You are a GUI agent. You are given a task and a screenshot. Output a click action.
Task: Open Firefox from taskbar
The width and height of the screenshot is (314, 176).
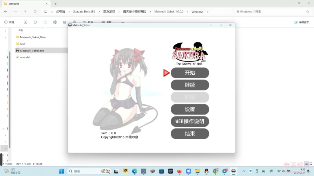click(179, 171)
